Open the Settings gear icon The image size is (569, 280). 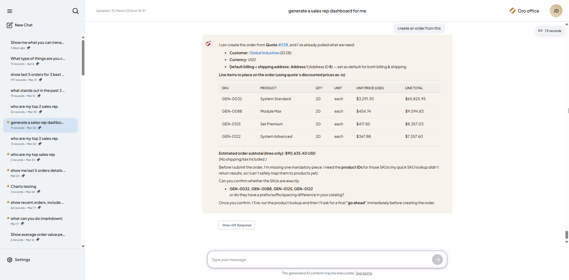pos(10,260)
